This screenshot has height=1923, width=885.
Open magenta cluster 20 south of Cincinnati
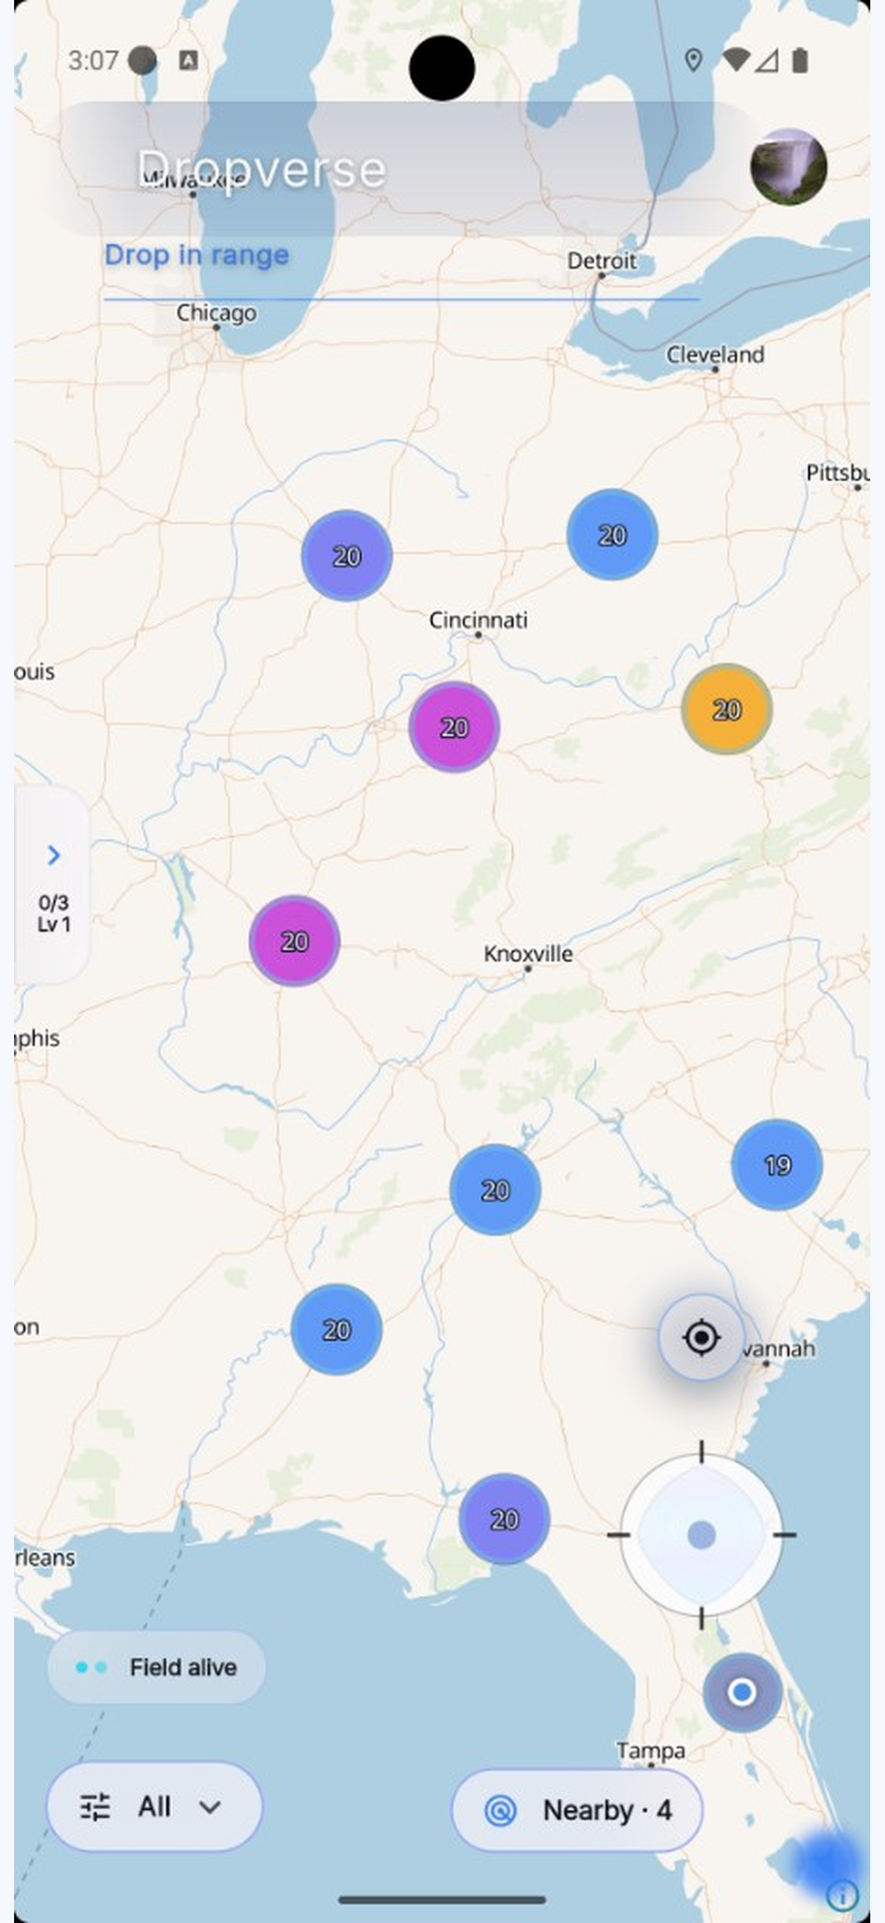point(454,726)
